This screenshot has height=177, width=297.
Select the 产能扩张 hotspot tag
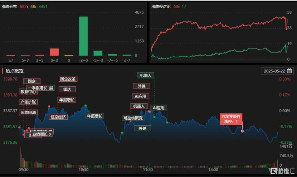(x=28, y=102)
